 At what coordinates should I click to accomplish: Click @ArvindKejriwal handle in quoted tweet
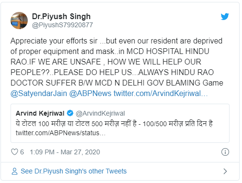click(100, 113)
